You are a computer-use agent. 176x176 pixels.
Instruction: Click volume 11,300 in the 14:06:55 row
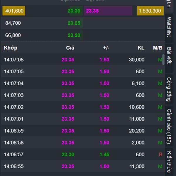pos(137,166)
